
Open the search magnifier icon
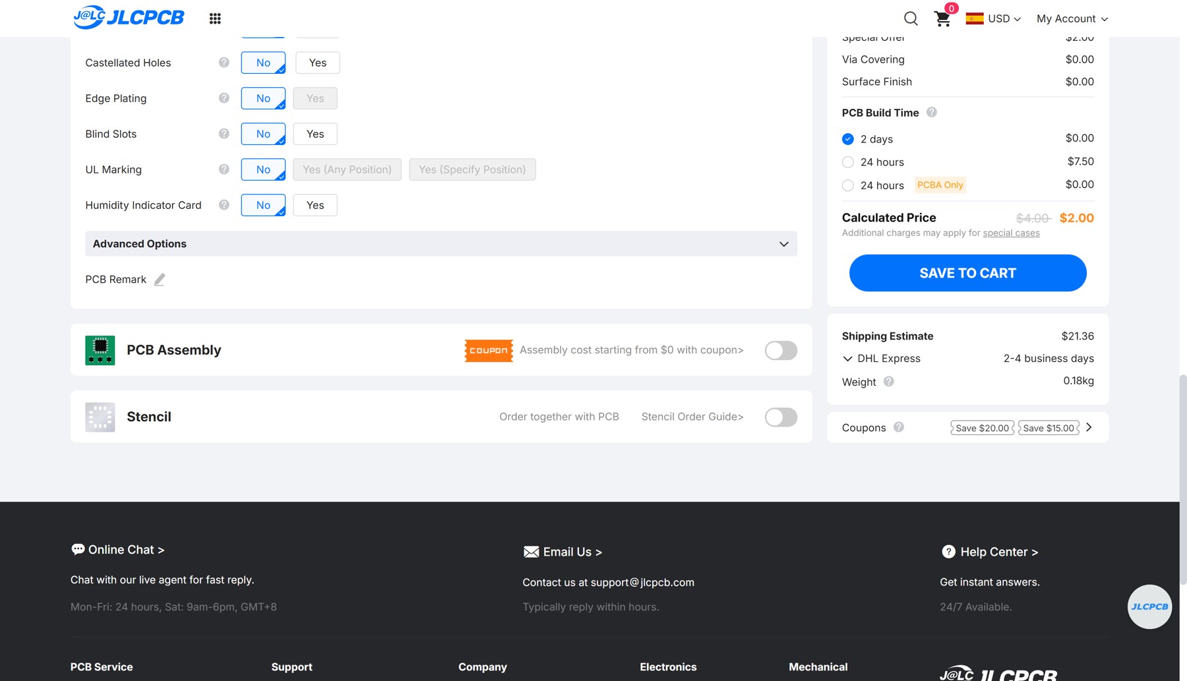coord(911,18)
